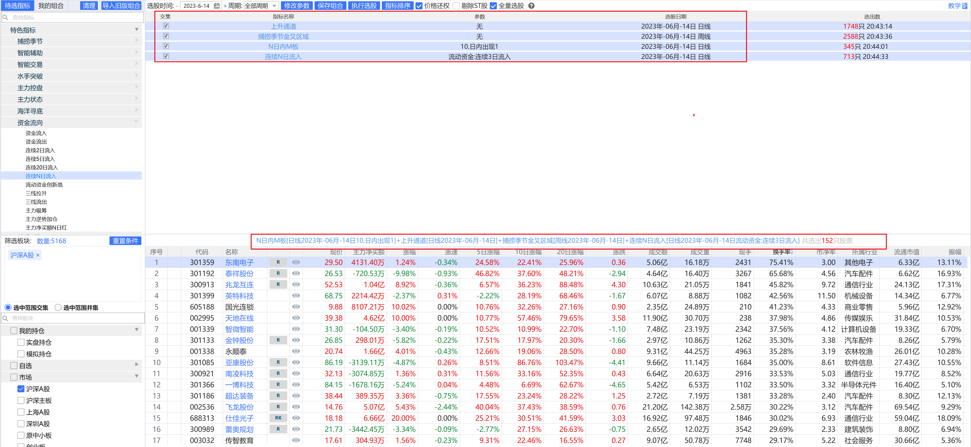The width and height of the screenshot is (971, 447).
Task: Click the 清理 button
Action: (x=89, y=6)
